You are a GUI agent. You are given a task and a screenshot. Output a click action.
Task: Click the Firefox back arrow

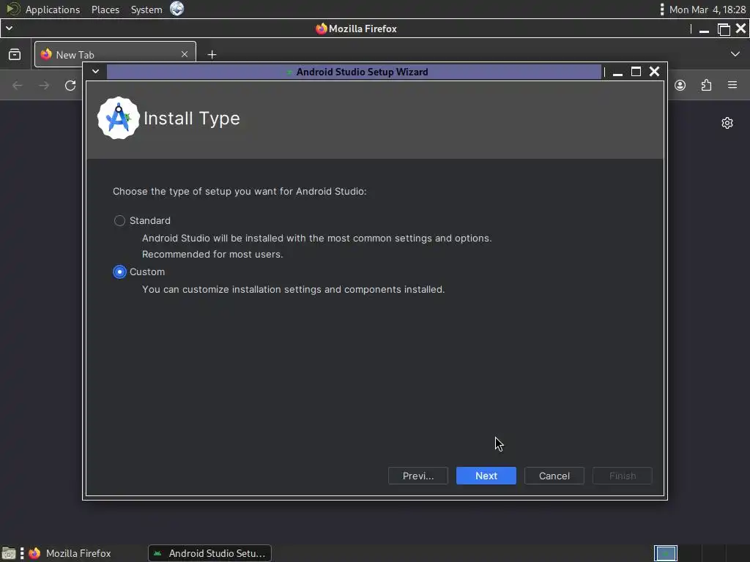pyautogui.click(x=18, y=86)
